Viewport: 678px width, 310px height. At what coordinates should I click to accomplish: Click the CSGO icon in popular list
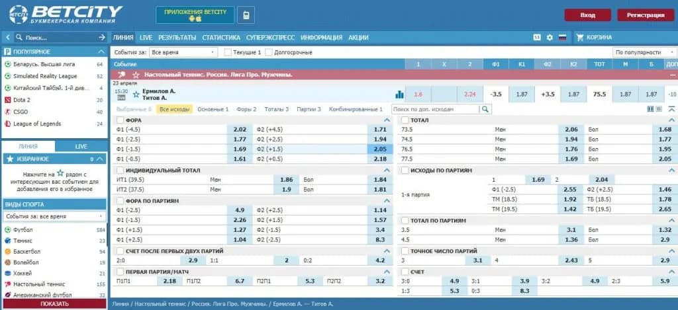click(7, 112)
